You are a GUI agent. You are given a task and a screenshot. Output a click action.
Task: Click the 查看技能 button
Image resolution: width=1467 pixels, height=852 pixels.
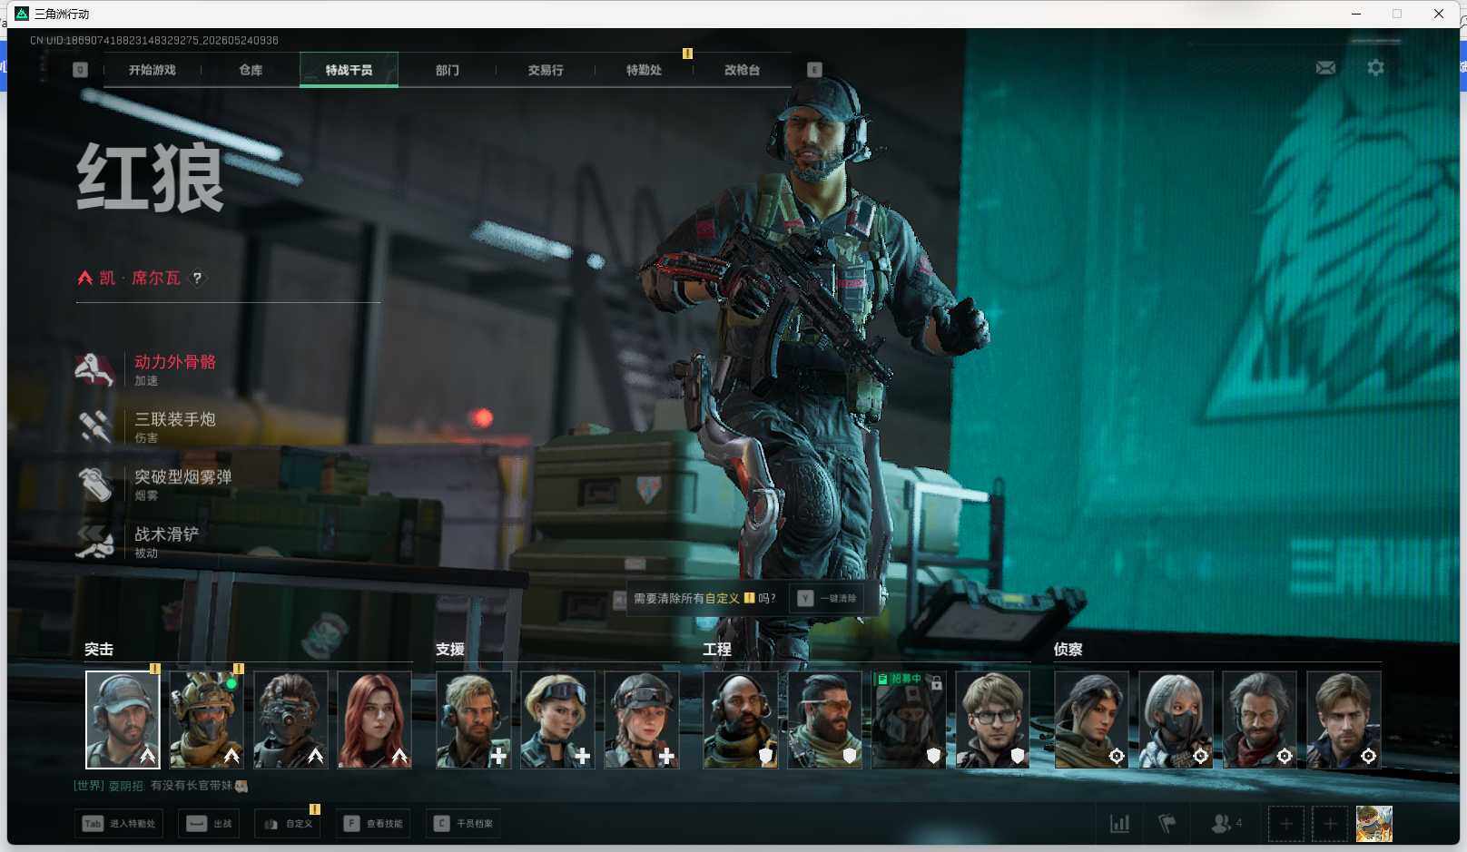click(373, 824)
